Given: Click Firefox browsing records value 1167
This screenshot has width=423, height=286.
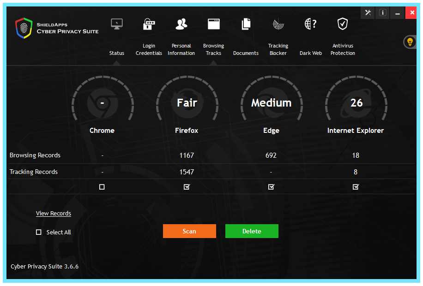Looking at the screenshot, I should click(x=187, y=155).
